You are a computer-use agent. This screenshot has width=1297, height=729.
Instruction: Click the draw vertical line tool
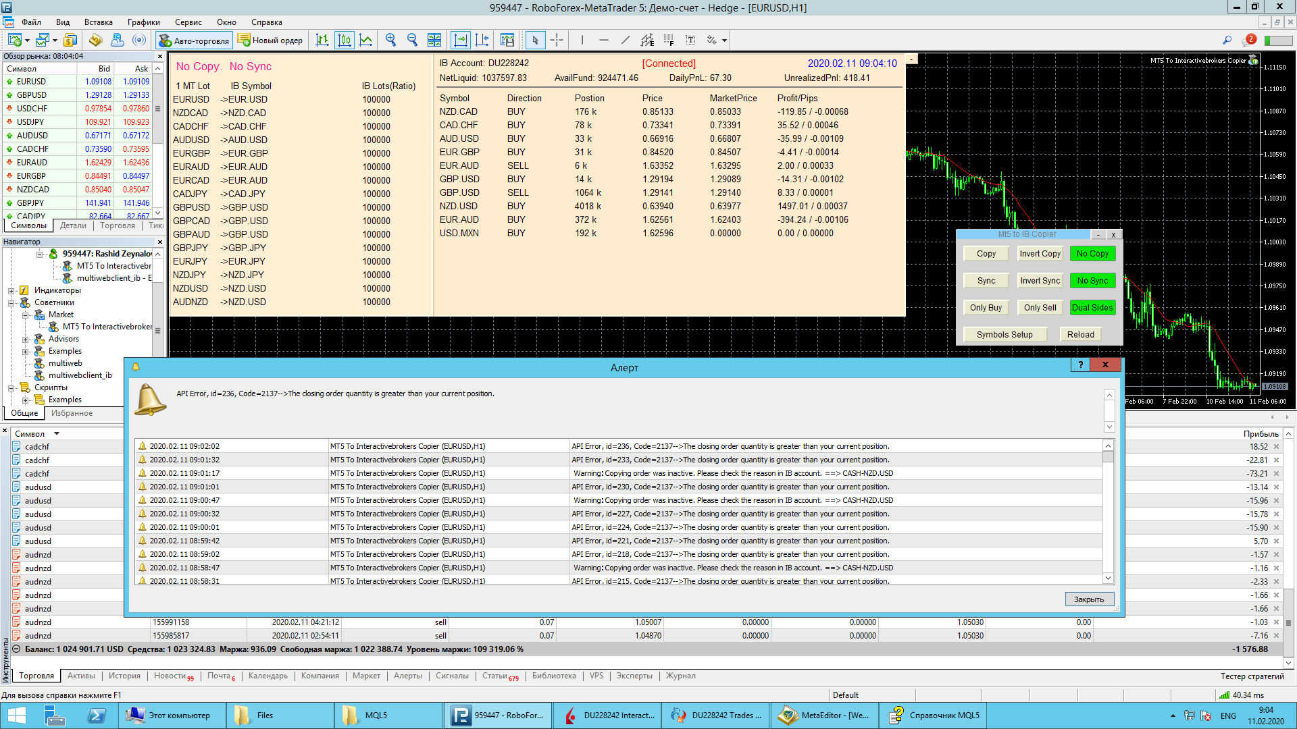[582, 40]
